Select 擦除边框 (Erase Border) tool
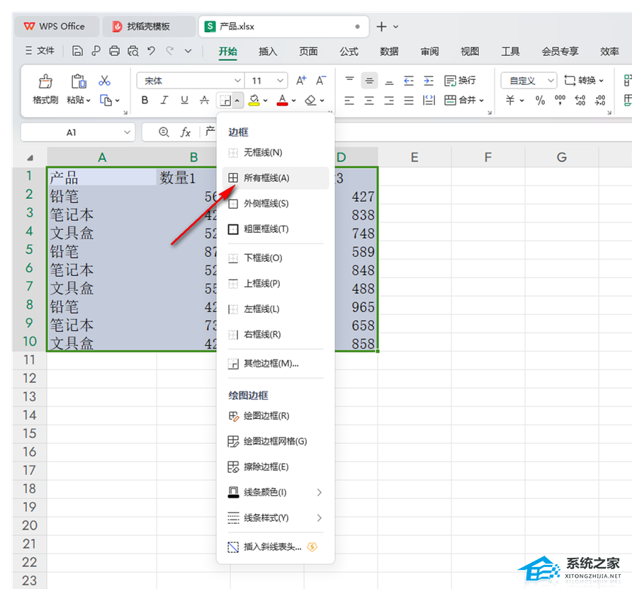This screenshot has height=589, width=632. click(x=266, y=467)
